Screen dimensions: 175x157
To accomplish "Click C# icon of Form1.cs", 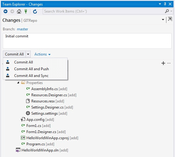I will pos(23,125).
